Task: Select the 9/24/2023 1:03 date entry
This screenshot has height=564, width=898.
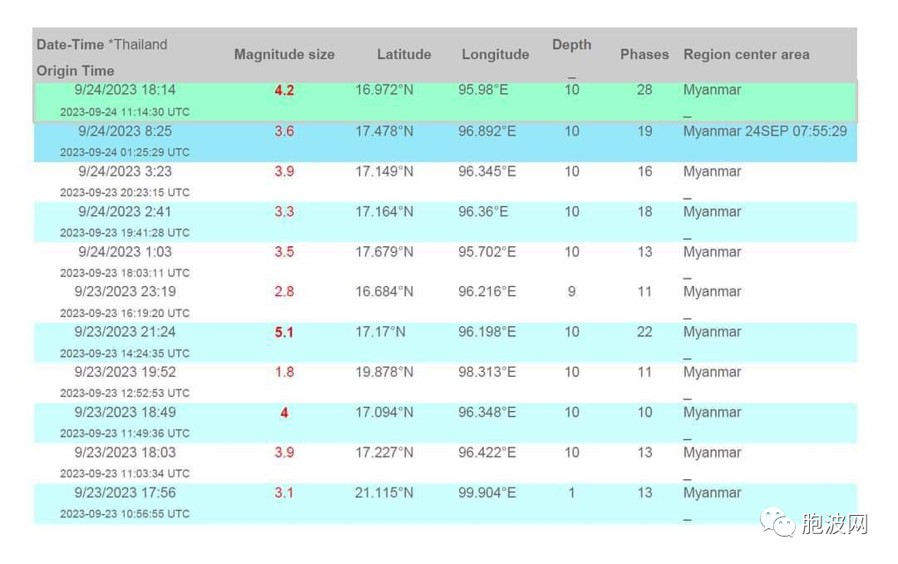Action: [x=125, y=251]
